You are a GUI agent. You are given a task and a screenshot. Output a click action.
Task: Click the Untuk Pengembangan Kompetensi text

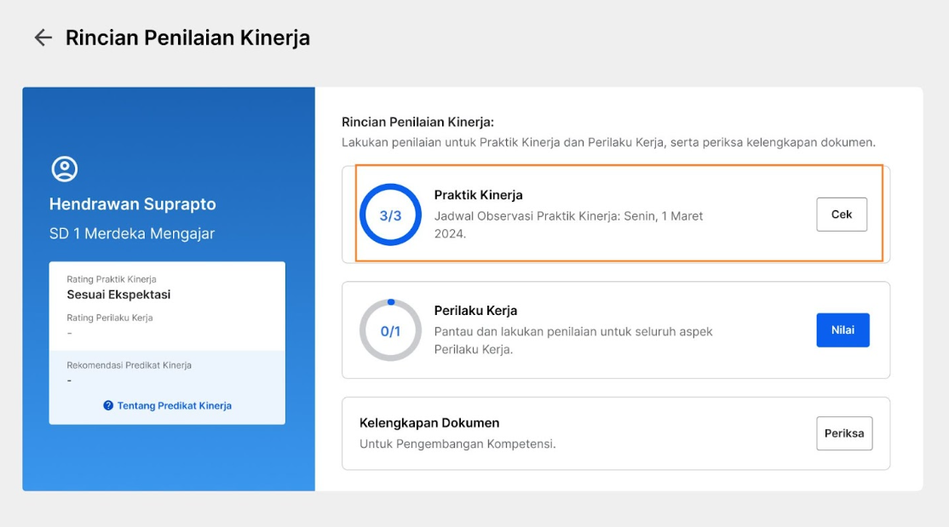(x=457, y=444)
